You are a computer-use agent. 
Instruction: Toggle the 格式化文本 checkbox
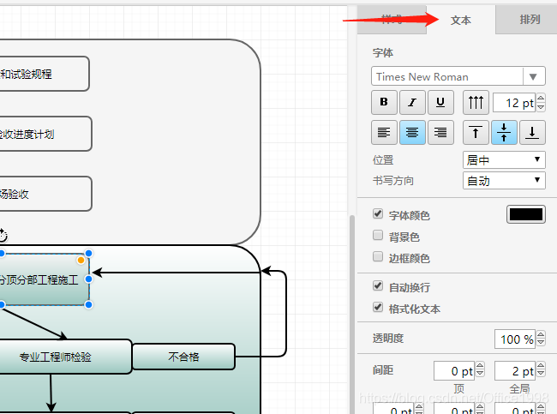coord(378,307)
